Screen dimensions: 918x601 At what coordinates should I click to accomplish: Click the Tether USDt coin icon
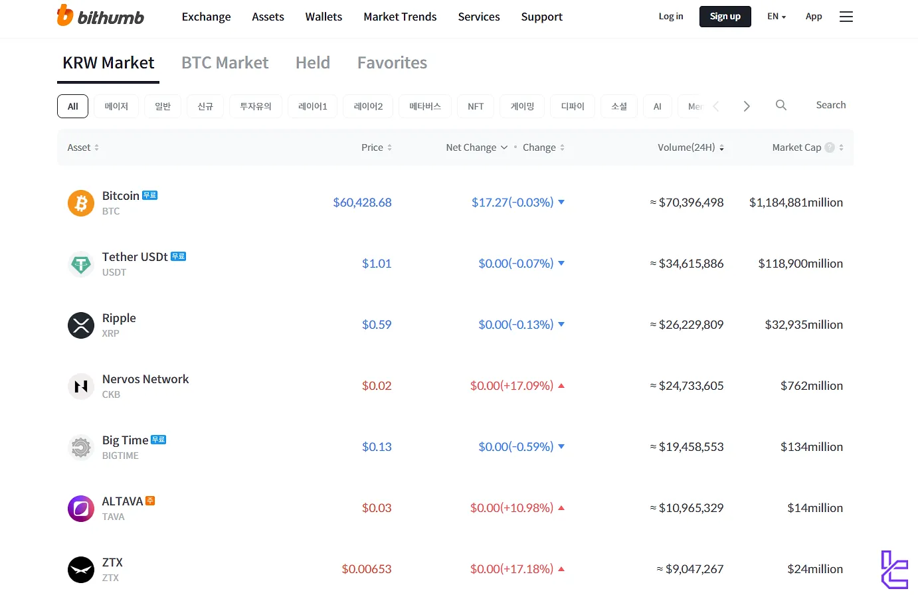81,264
